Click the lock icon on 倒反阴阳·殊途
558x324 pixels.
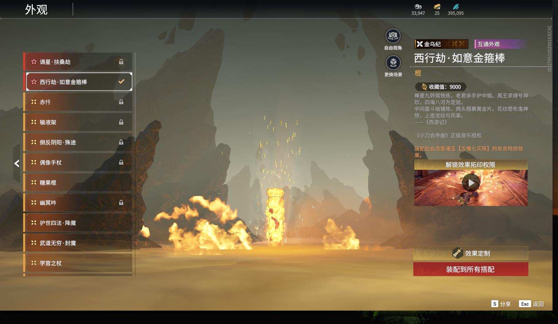121,142
